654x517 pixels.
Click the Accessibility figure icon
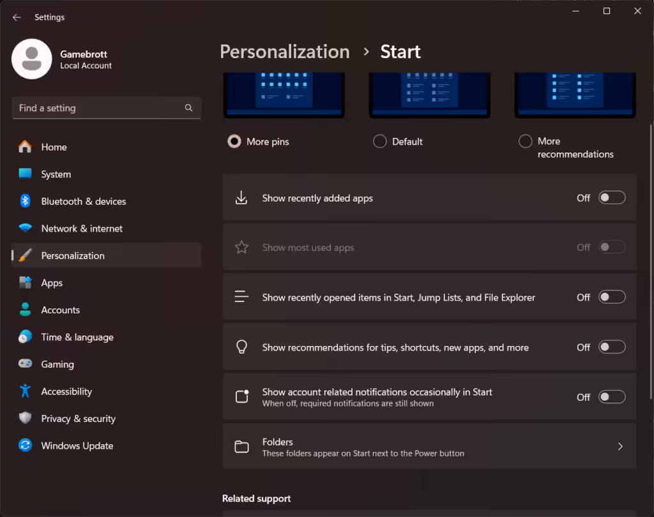(25, 391)
